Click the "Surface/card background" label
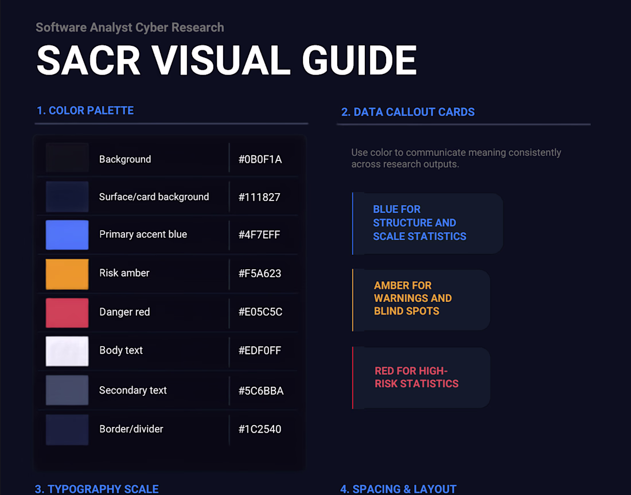Image resolution: width=631 pixels, height=495 pixels. (154, 197)
